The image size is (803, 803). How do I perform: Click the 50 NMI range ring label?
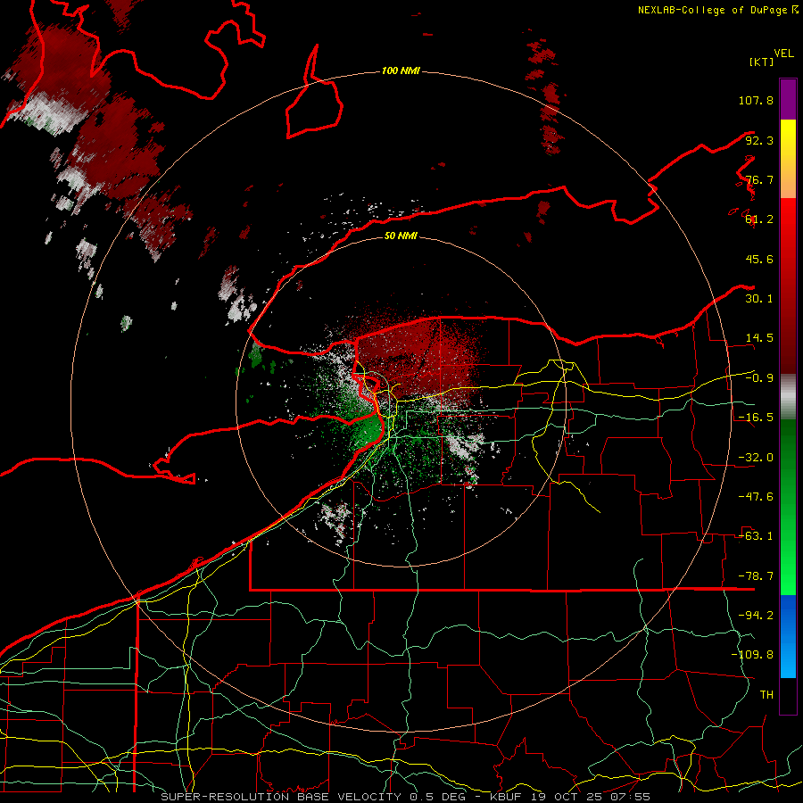tap(401, 236)
